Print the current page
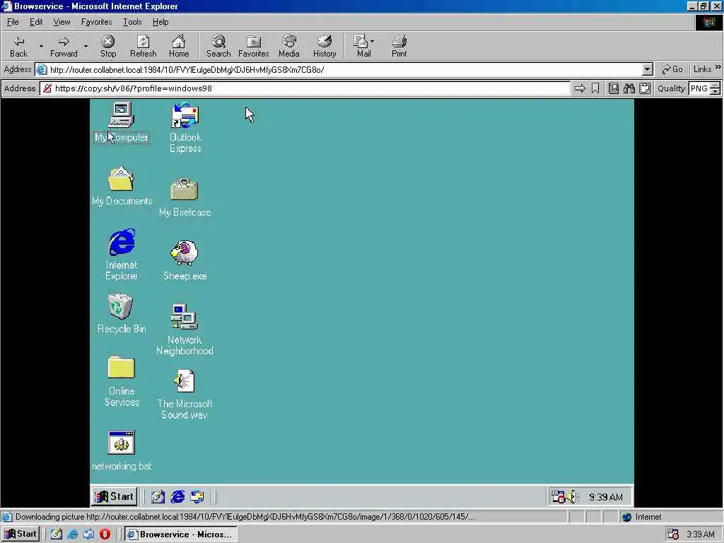Image resolution: width=724 pixels, height=543 pixels. (399, 46)
